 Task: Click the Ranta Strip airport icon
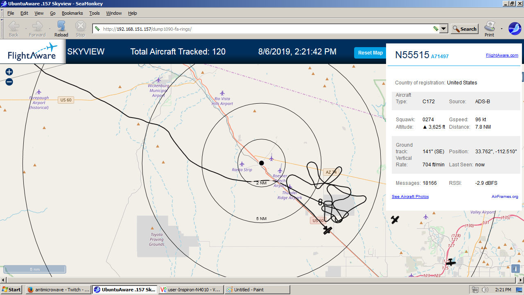coord(242,164)
